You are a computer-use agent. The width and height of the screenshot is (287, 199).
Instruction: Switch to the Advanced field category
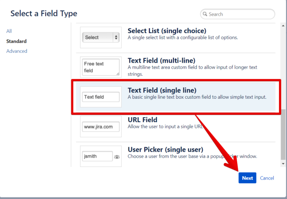17,51
